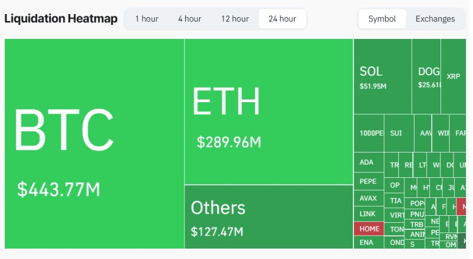Toggle heatmap view to Symbol
Viewport: 473px width, 259px height.
click(x=382, y=19)
